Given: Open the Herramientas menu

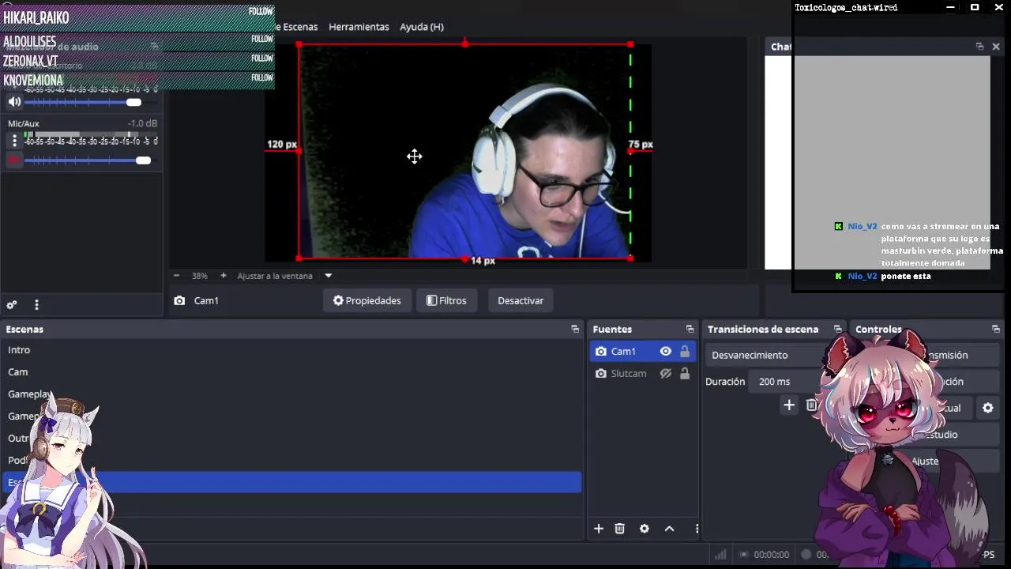Looking at the screenshot, I should coord(359,27).
